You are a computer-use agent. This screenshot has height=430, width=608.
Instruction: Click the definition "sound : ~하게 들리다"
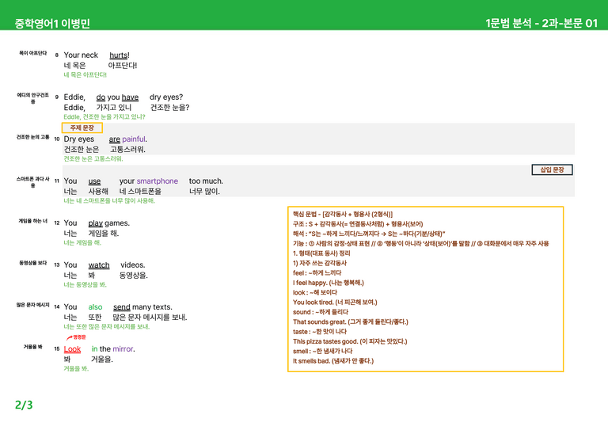pos(321,312)
